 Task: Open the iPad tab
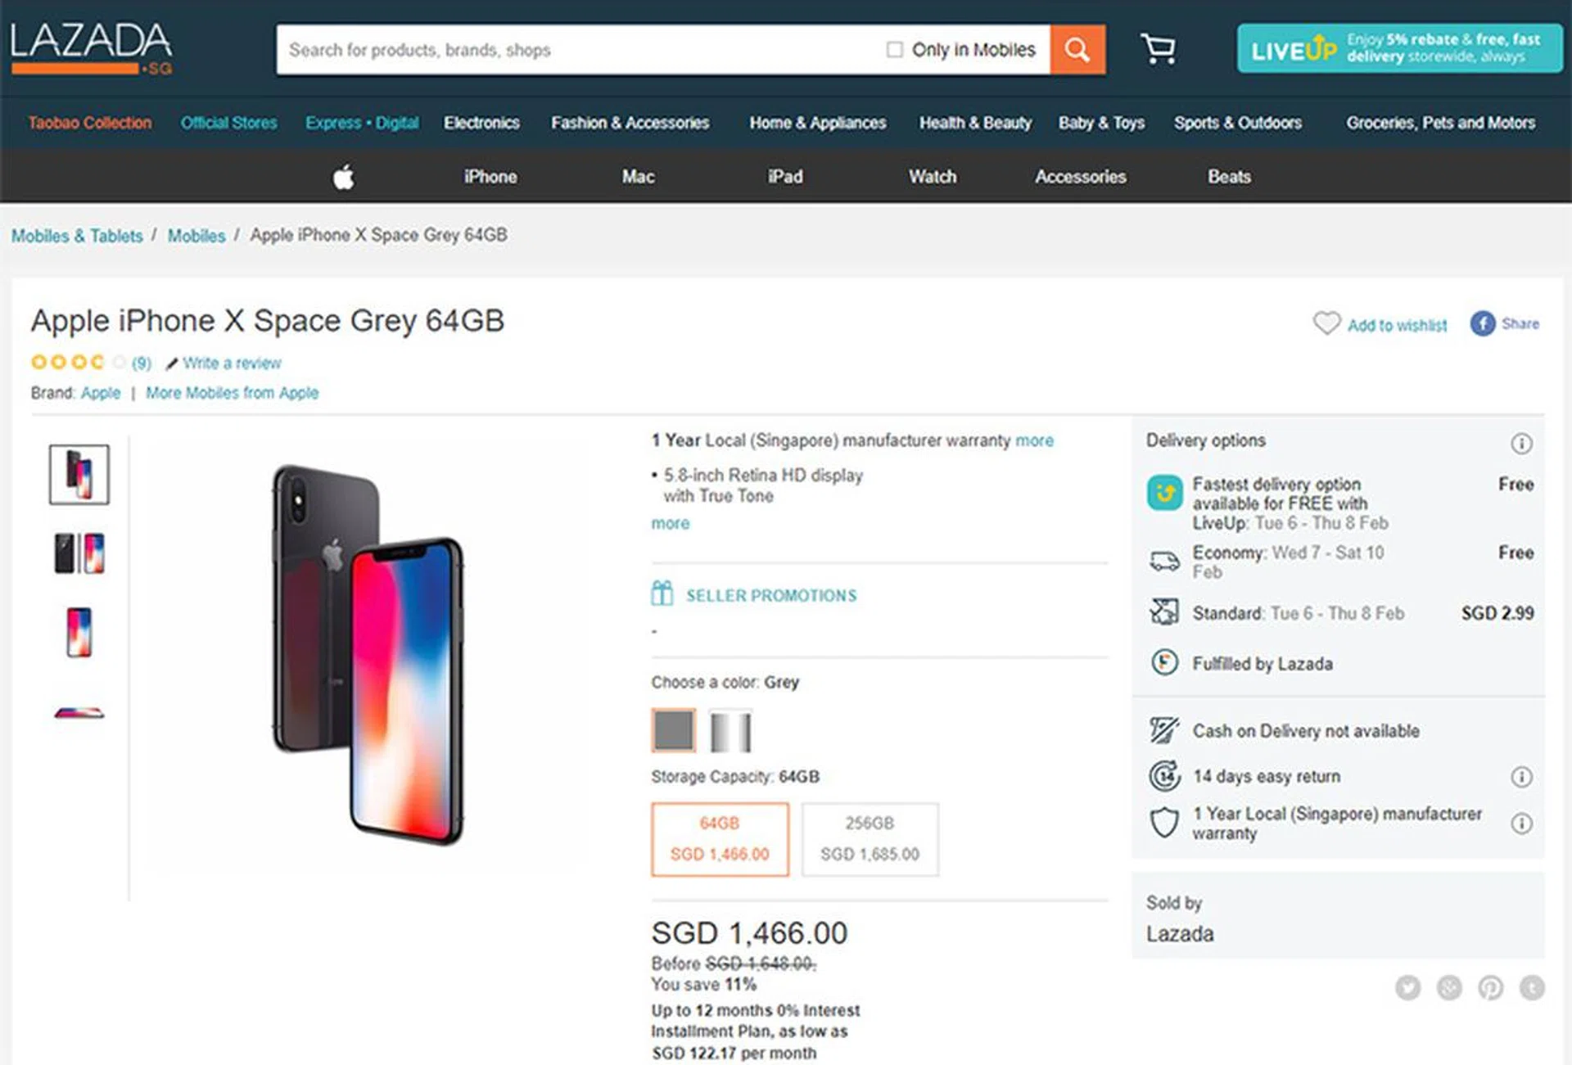click(784, 177)
